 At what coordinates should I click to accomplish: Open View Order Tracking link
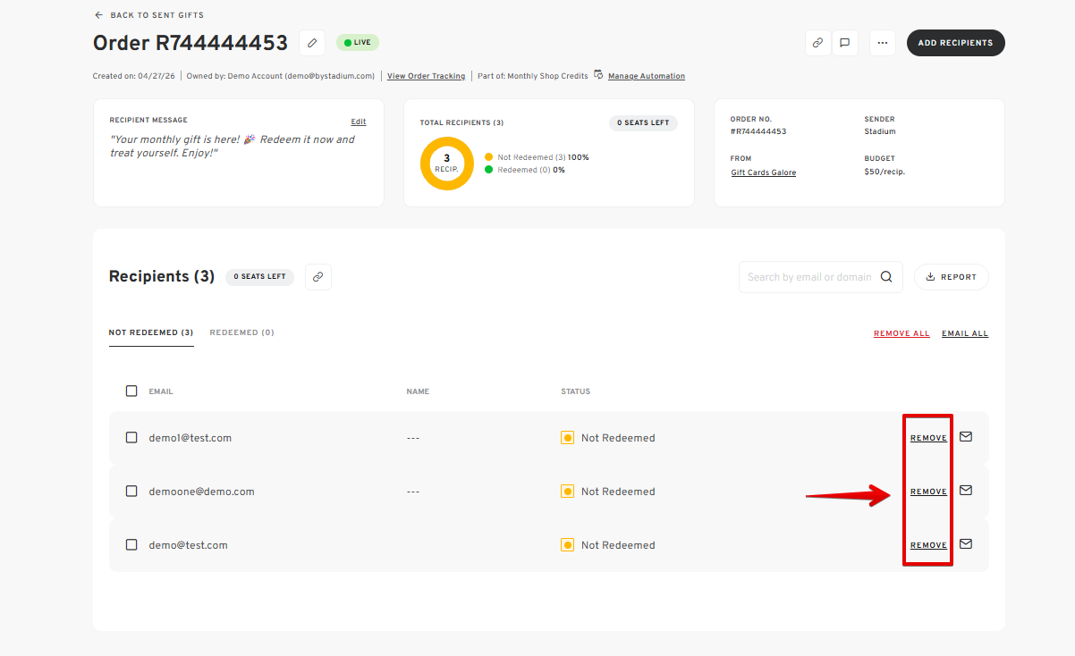coord(426,76)
